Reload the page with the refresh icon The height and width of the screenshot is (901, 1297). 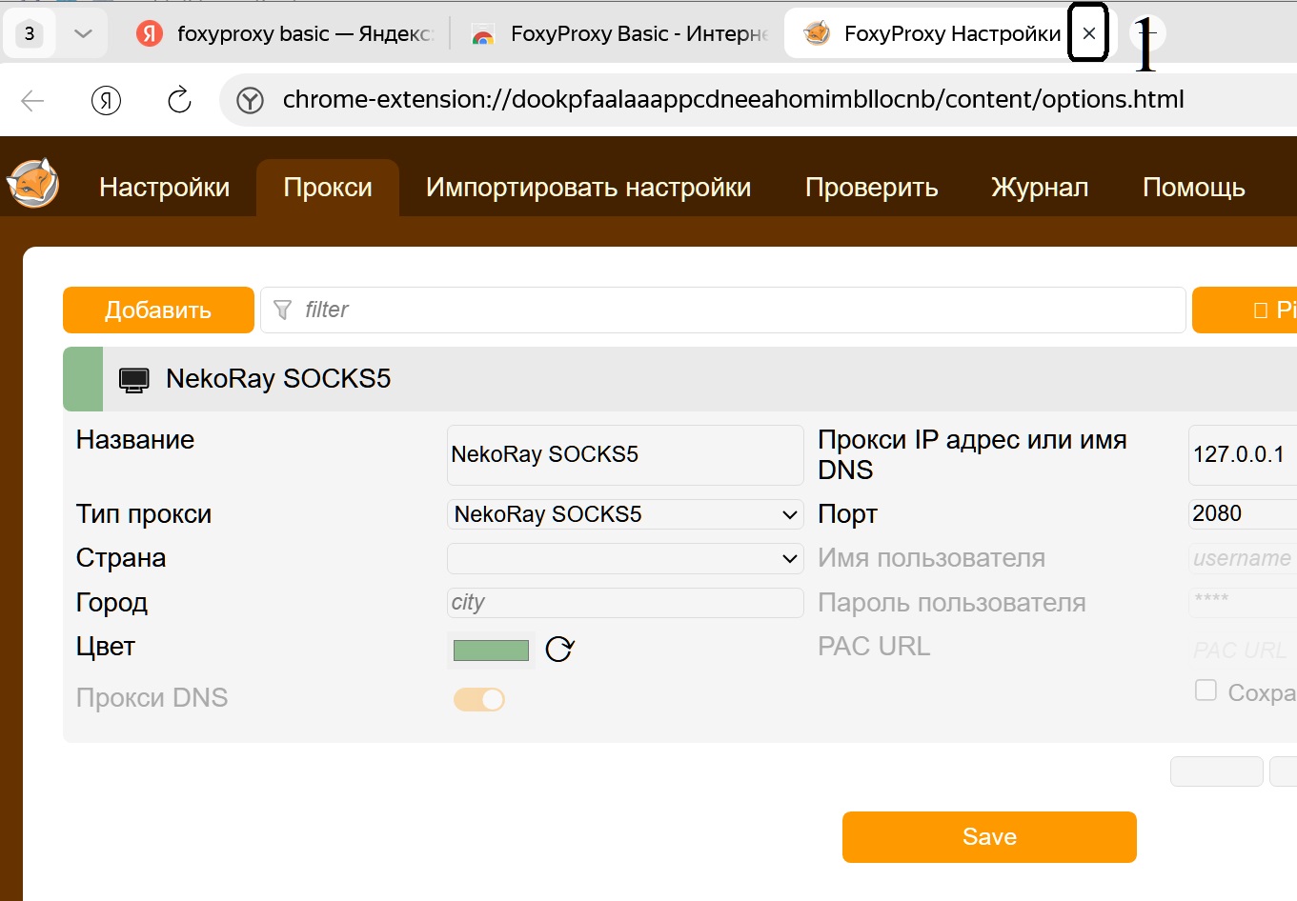click(x=179, y=100)
